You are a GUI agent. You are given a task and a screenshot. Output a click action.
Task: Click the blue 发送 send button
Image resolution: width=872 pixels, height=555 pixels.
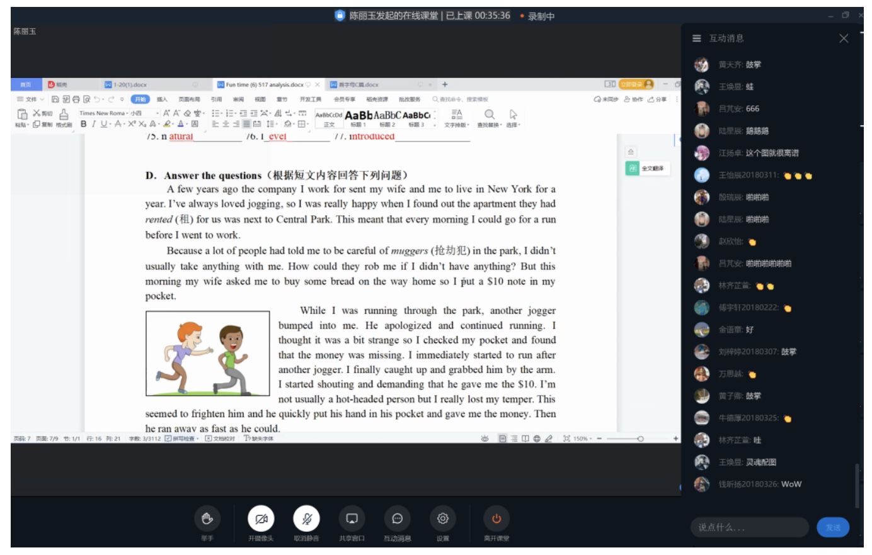[833, 527]
